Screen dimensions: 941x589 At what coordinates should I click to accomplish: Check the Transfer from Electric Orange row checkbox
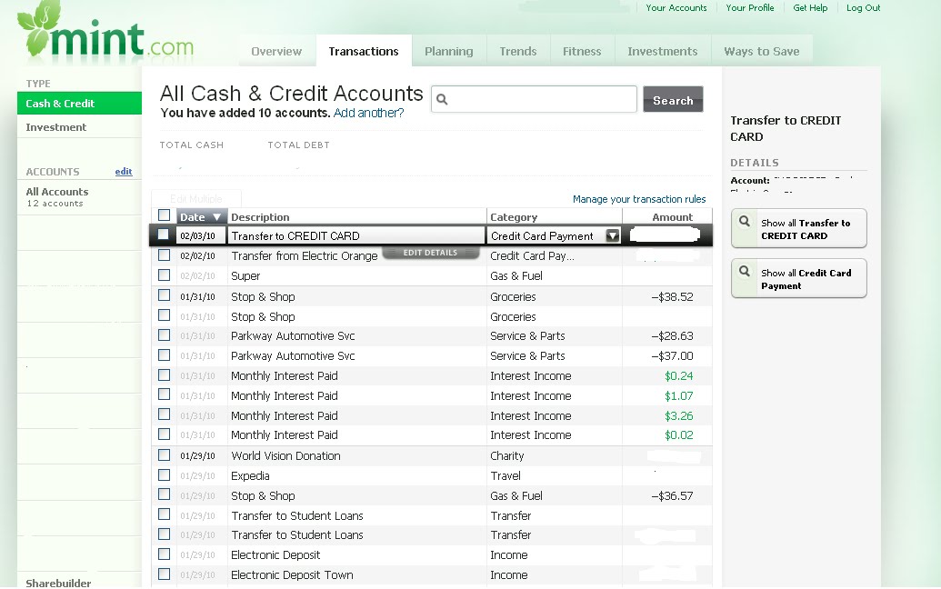point(164,255)
